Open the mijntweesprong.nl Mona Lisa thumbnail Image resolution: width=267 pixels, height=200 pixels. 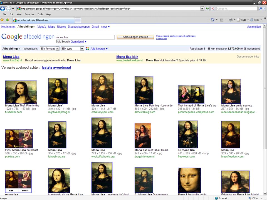(58, 91)
